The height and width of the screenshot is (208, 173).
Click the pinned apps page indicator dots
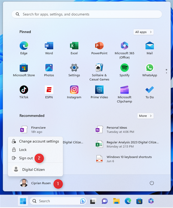[166, 71]
